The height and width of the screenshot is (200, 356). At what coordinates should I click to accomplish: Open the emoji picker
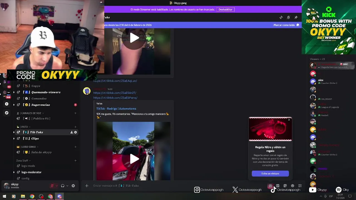tap(292, 186)
